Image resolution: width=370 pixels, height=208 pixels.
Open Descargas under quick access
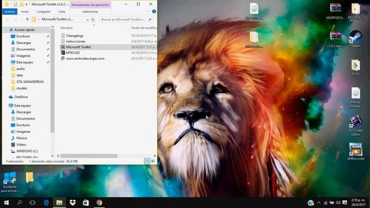coord(24,43)
